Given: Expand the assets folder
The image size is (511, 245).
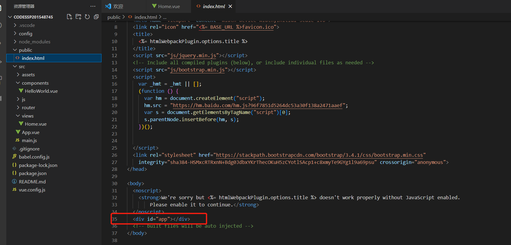Looking at the screenshot, I should coord(18,74).
